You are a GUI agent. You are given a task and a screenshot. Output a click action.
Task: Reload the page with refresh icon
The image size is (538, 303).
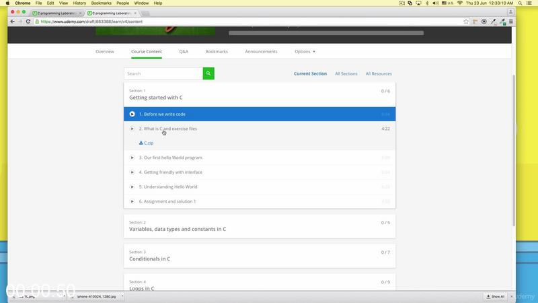pyautogui.click(x=28, y=22)
